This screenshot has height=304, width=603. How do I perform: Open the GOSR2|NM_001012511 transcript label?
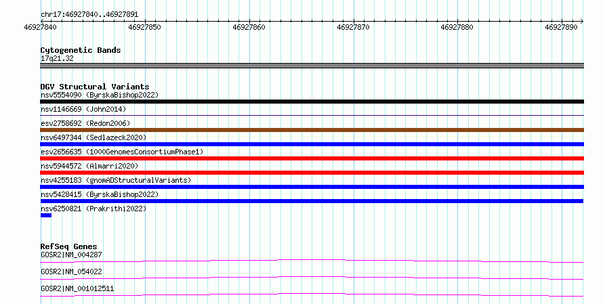point(77,288)
